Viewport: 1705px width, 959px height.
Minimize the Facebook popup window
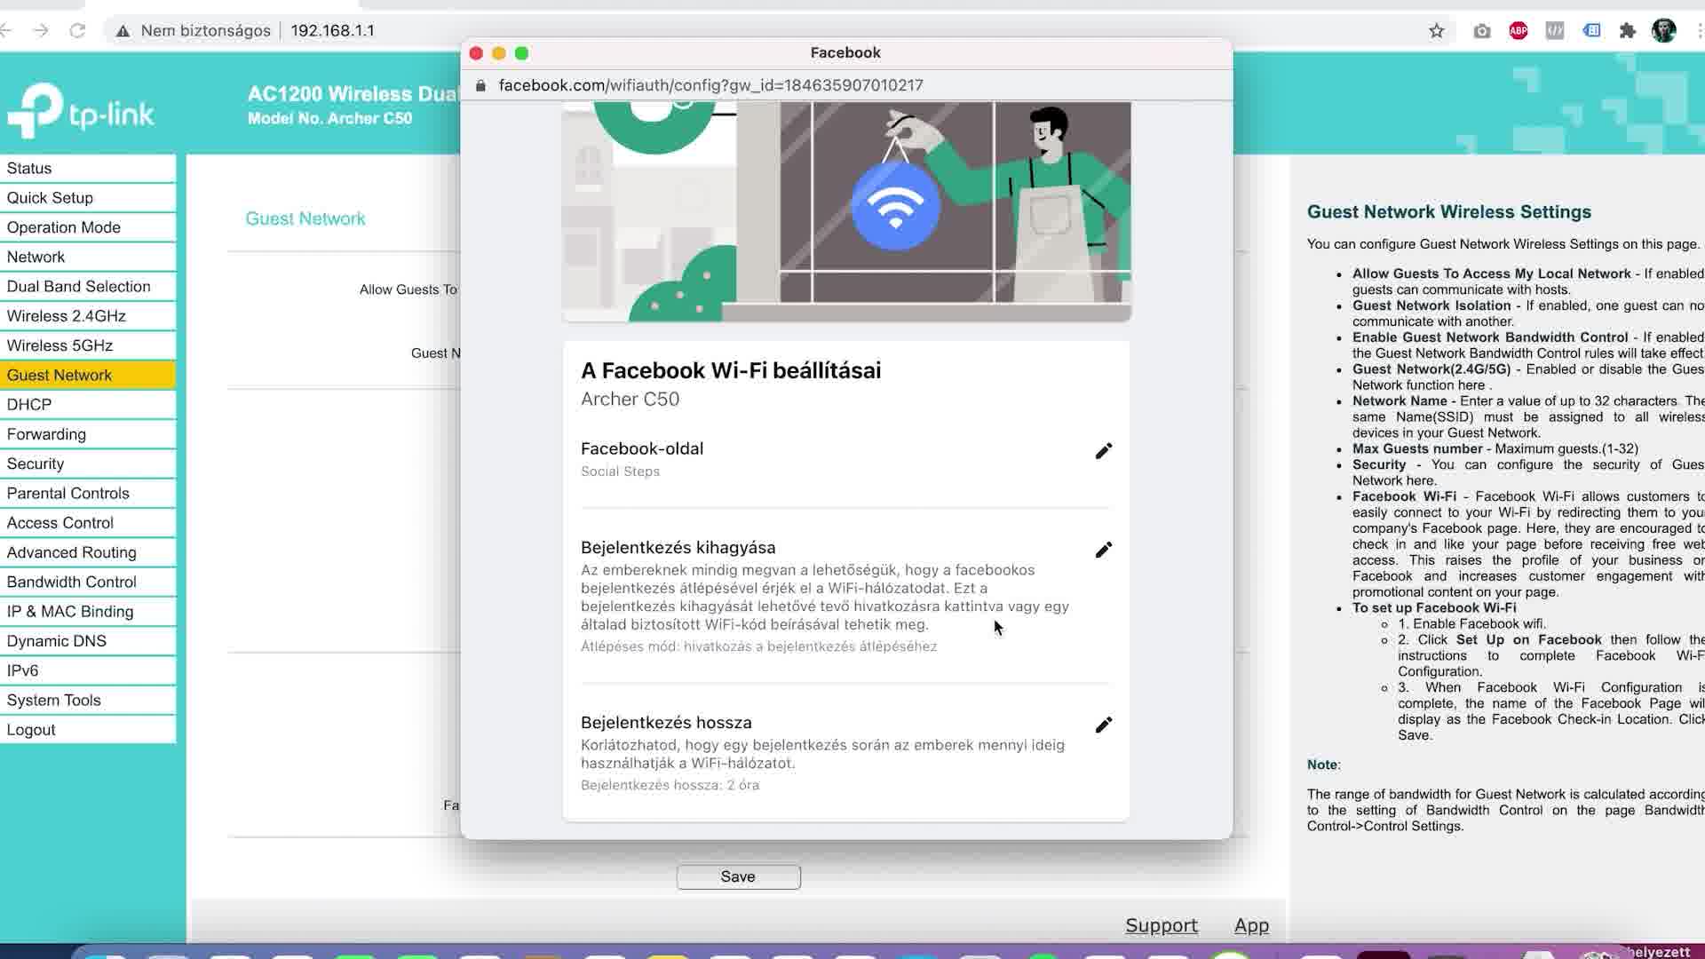tap(499, 53)
